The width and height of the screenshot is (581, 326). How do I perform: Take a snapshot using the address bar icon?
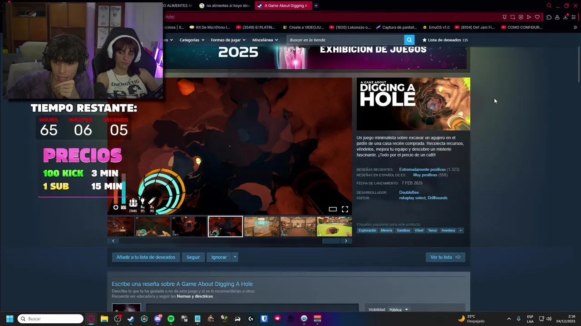[x=512, y=17]
